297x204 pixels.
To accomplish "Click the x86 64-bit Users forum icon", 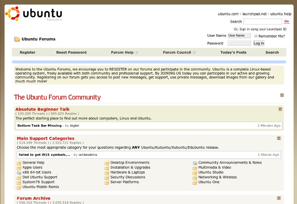I will (19, 172).
